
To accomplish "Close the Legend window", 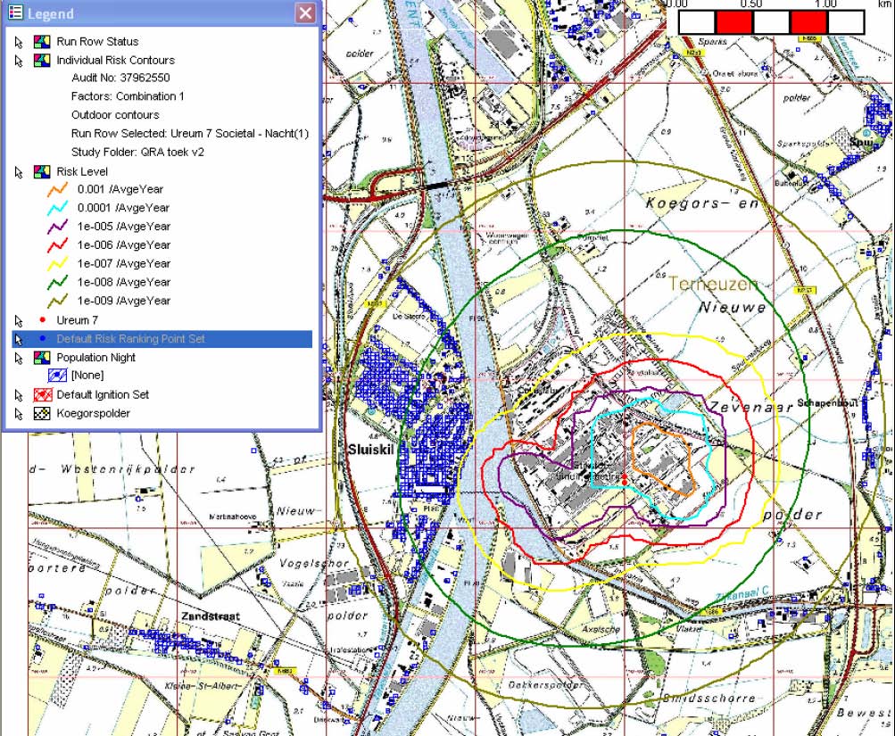I will [305, 12].
